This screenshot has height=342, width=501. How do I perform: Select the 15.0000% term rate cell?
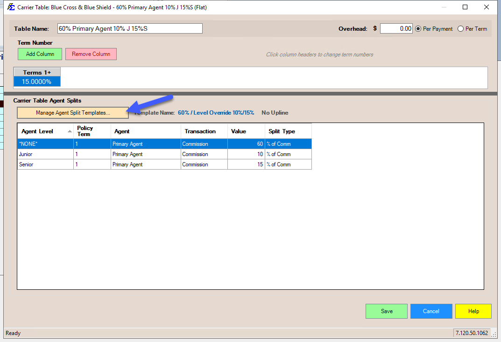click(37, 82)
